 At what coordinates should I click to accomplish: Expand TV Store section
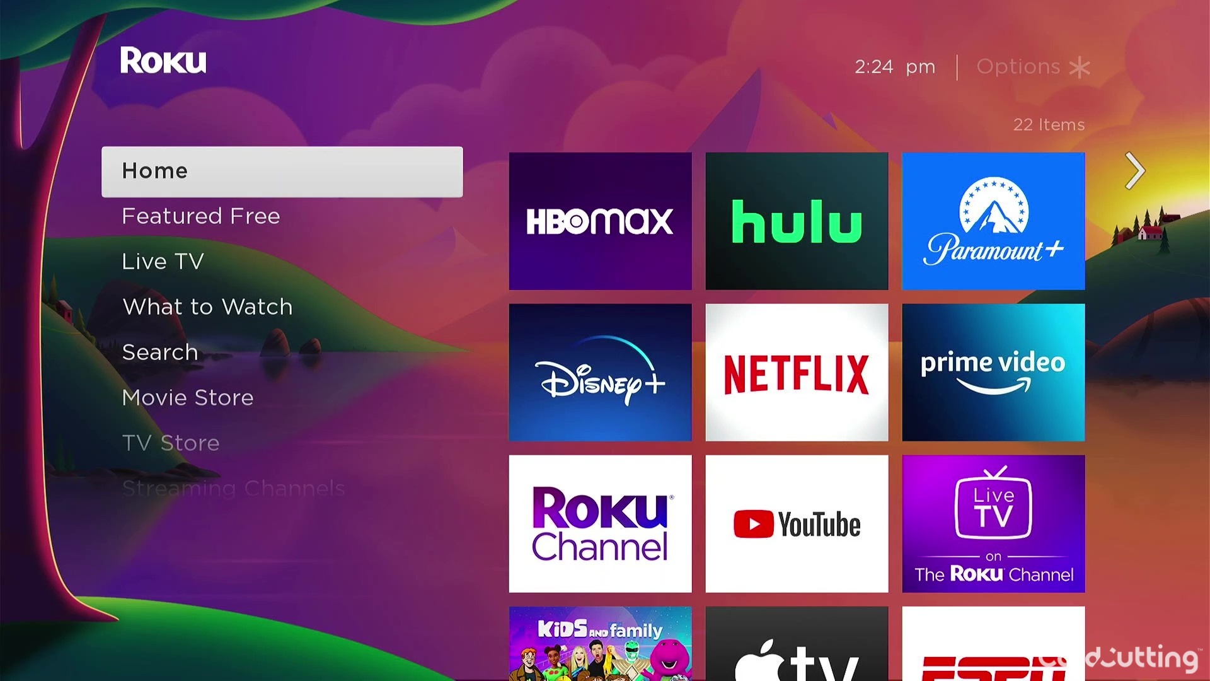pyautogui.click(x=170, y=441)
